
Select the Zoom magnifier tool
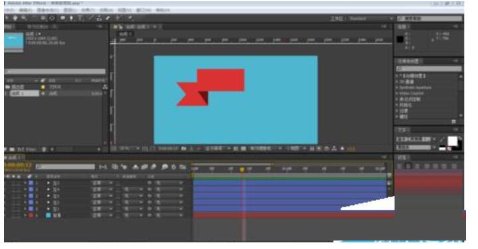point(24,19)
